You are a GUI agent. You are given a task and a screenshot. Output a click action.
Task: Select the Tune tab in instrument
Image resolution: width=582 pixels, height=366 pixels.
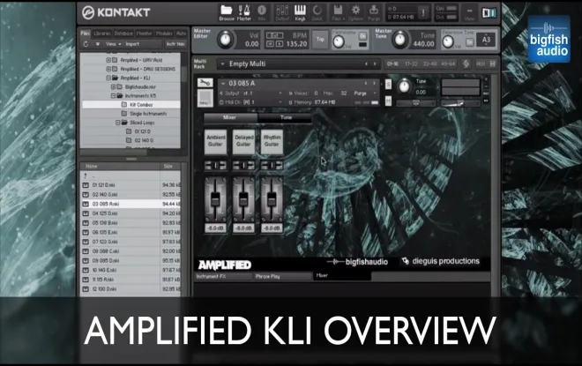click(x=286, y=117)
